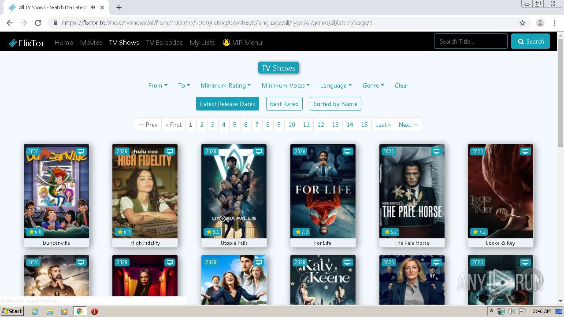Image resolution: width=564 pixels, height=317 pixels.
Task: Click For Life title text
Action: 323,243
